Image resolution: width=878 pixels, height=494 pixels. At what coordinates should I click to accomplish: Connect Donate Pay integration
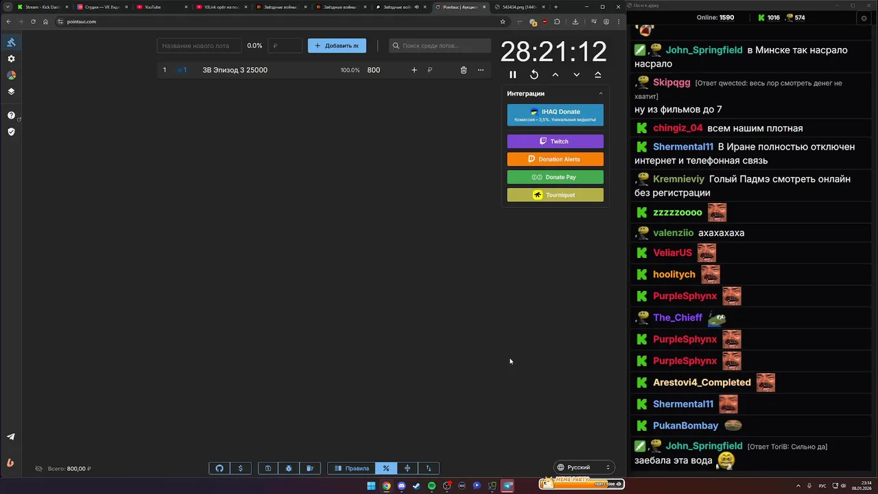(x=556, y=177)
